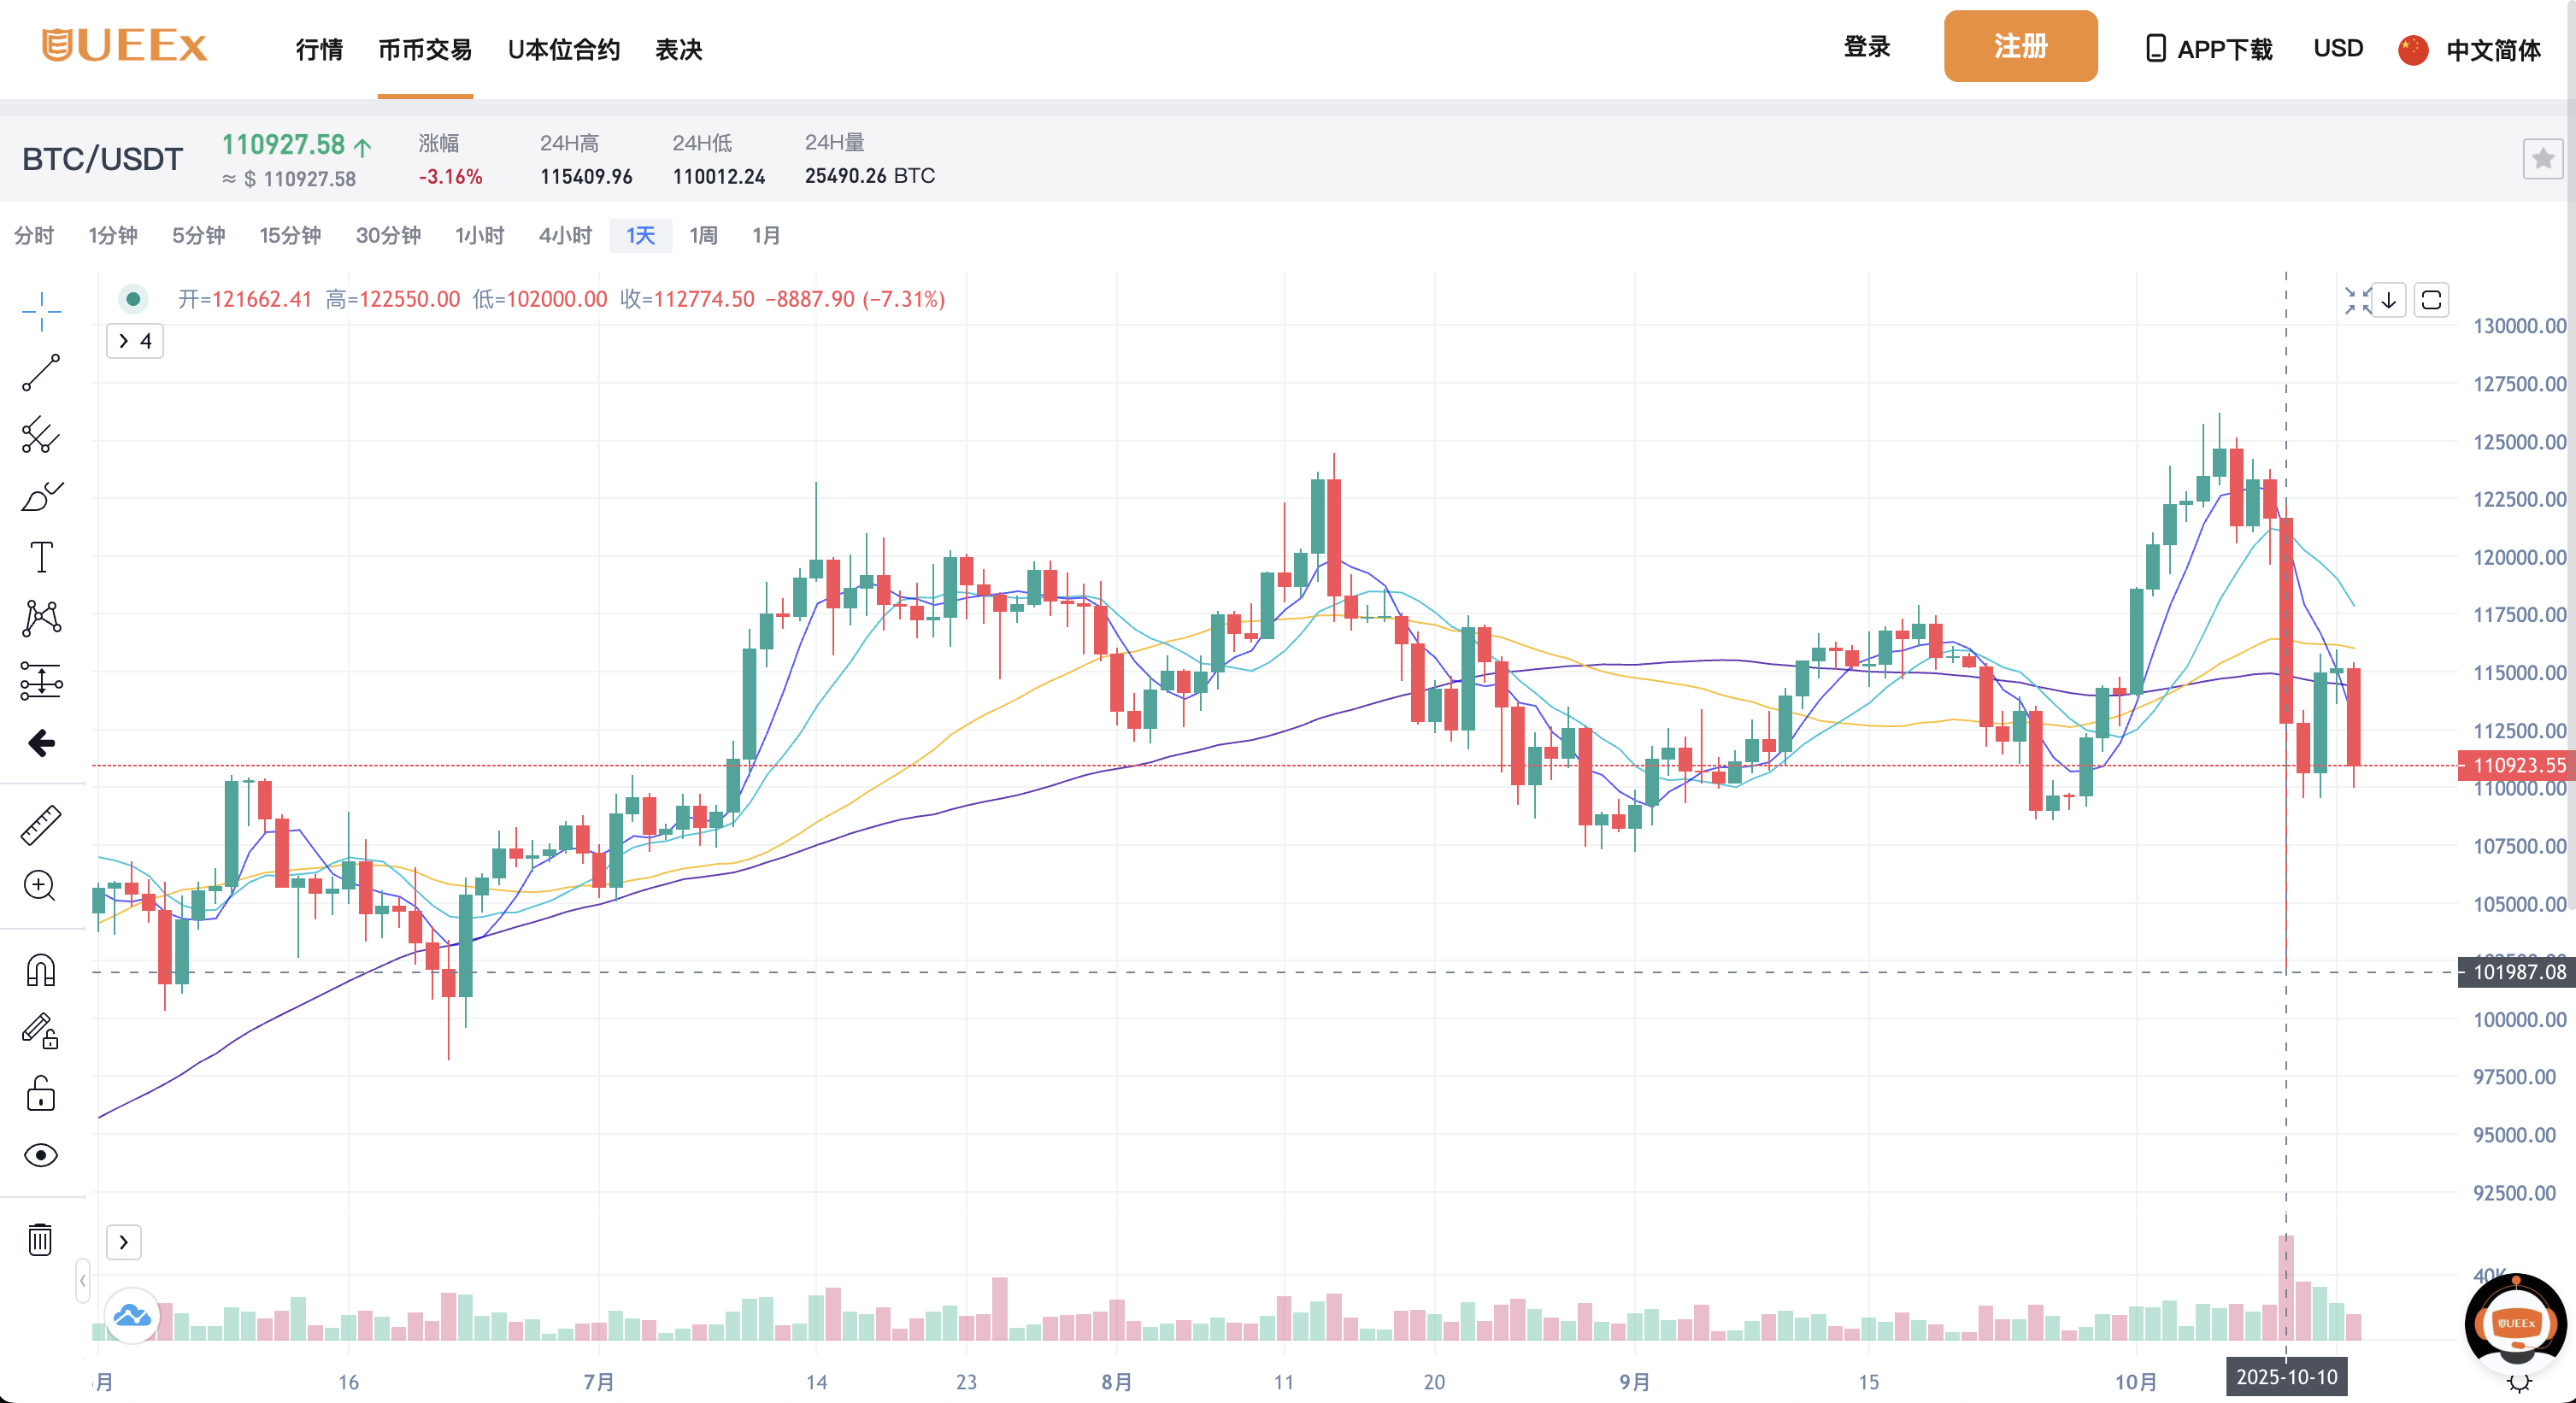The image size is (2576, 1403).
Task: Click the 注册 register button
Action: [2020, 46]
